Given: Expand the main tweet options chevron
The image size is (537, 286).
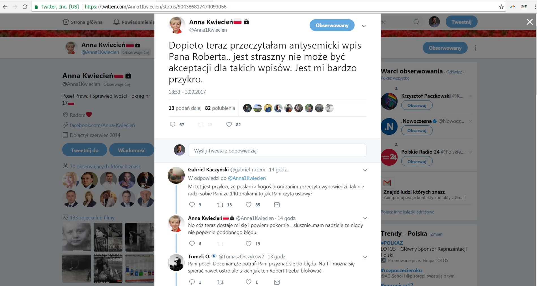Looking at the screenshot, I should 364,26.
